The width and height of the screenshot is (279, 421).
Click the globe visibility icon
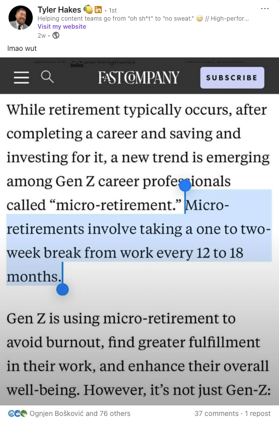coord(56,35)
